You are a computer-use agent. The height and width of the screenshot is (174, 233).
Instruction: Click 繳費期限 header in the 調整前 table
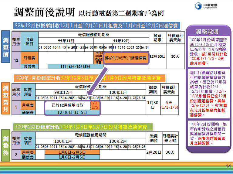157,38
